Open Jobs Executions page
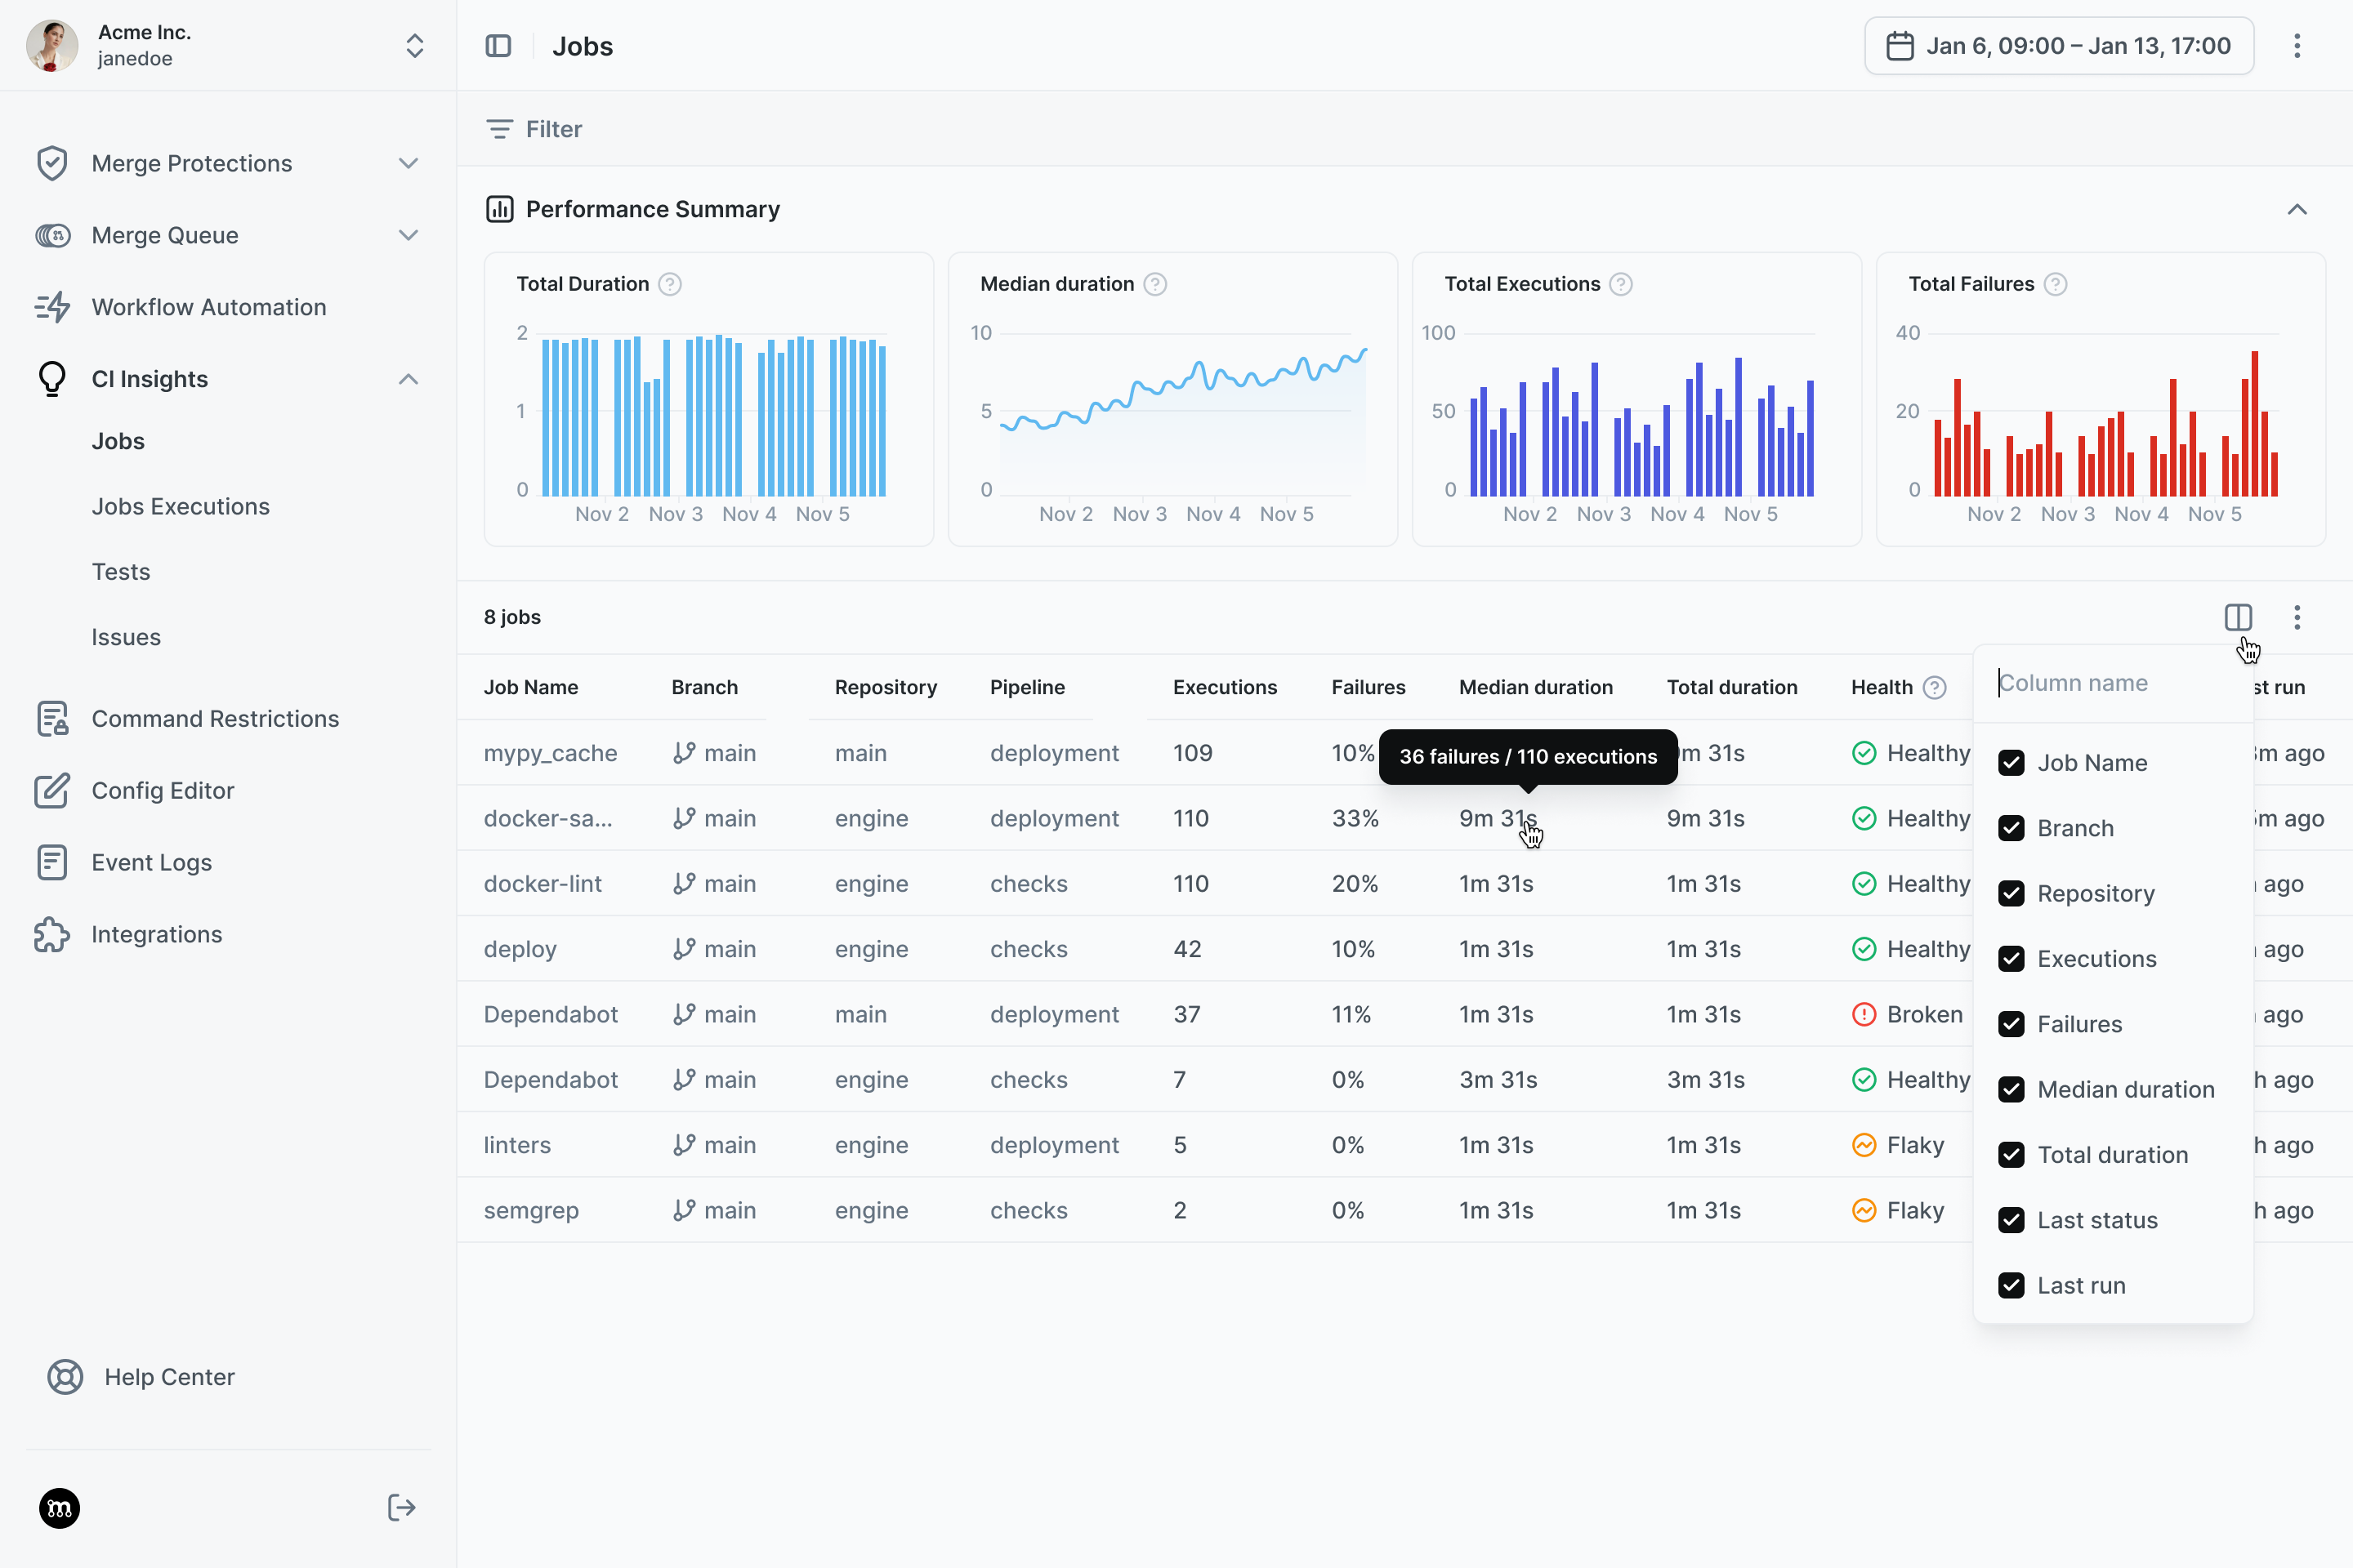The width and height of the screenshot is (2353, 1568). 181,506
